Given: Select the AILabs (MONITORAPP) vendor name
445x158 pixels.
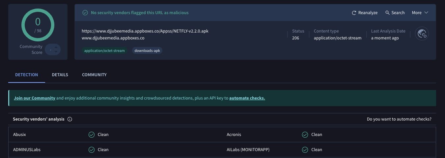Looking at the screenshot, I should pyautogui.click(x=248, y=149).
